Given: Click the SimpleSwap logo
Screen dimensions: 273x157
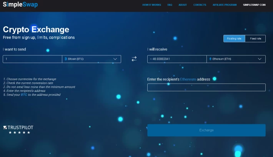Looking at the screenshot, I should [x=20, y=4].
